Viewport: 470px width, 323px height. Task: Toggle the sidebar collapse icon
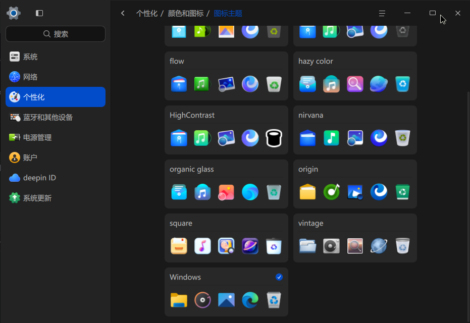tap(39, 13)
